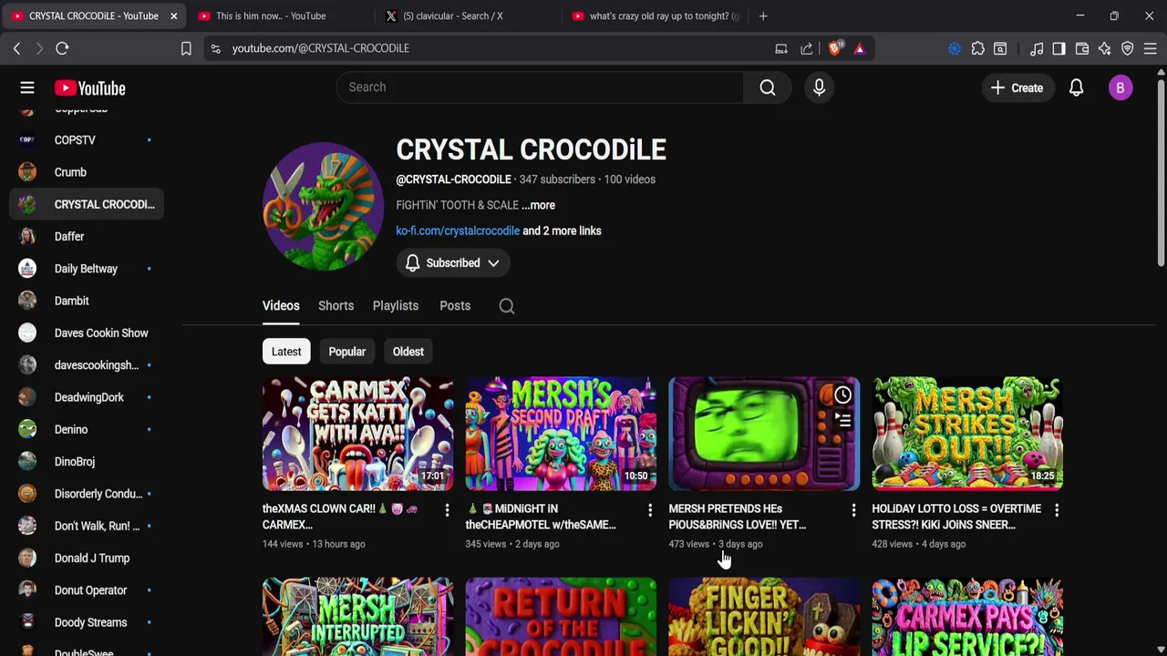Open the account avatar menu
The image size is (1167, 656).
(1121, 87)
